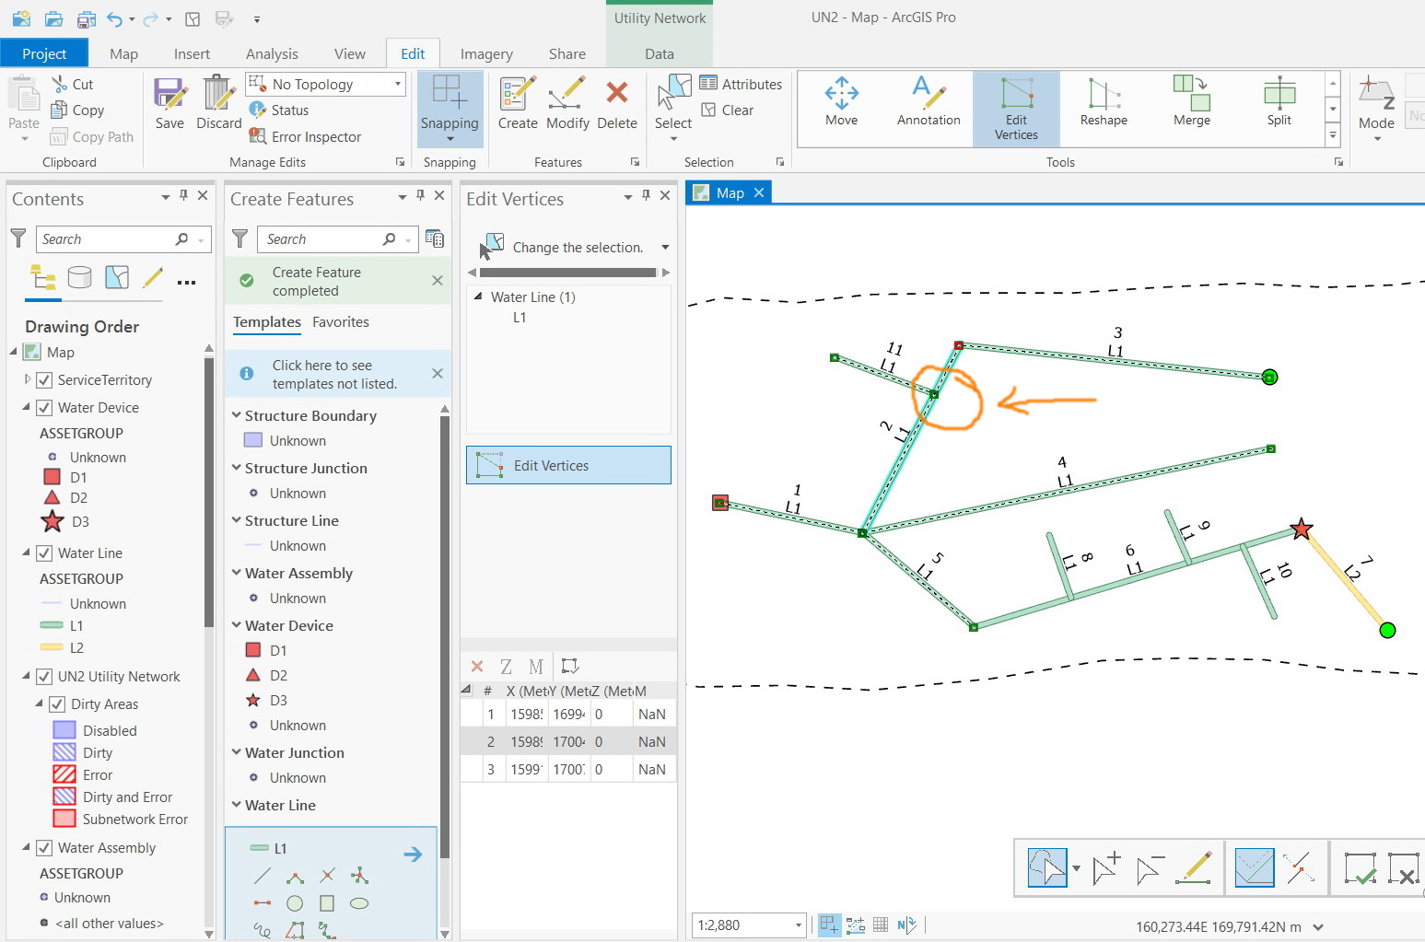Choose the Move tool
Image resolution: width=1425 pixels, height=942 pixels.
click(841, 102)
